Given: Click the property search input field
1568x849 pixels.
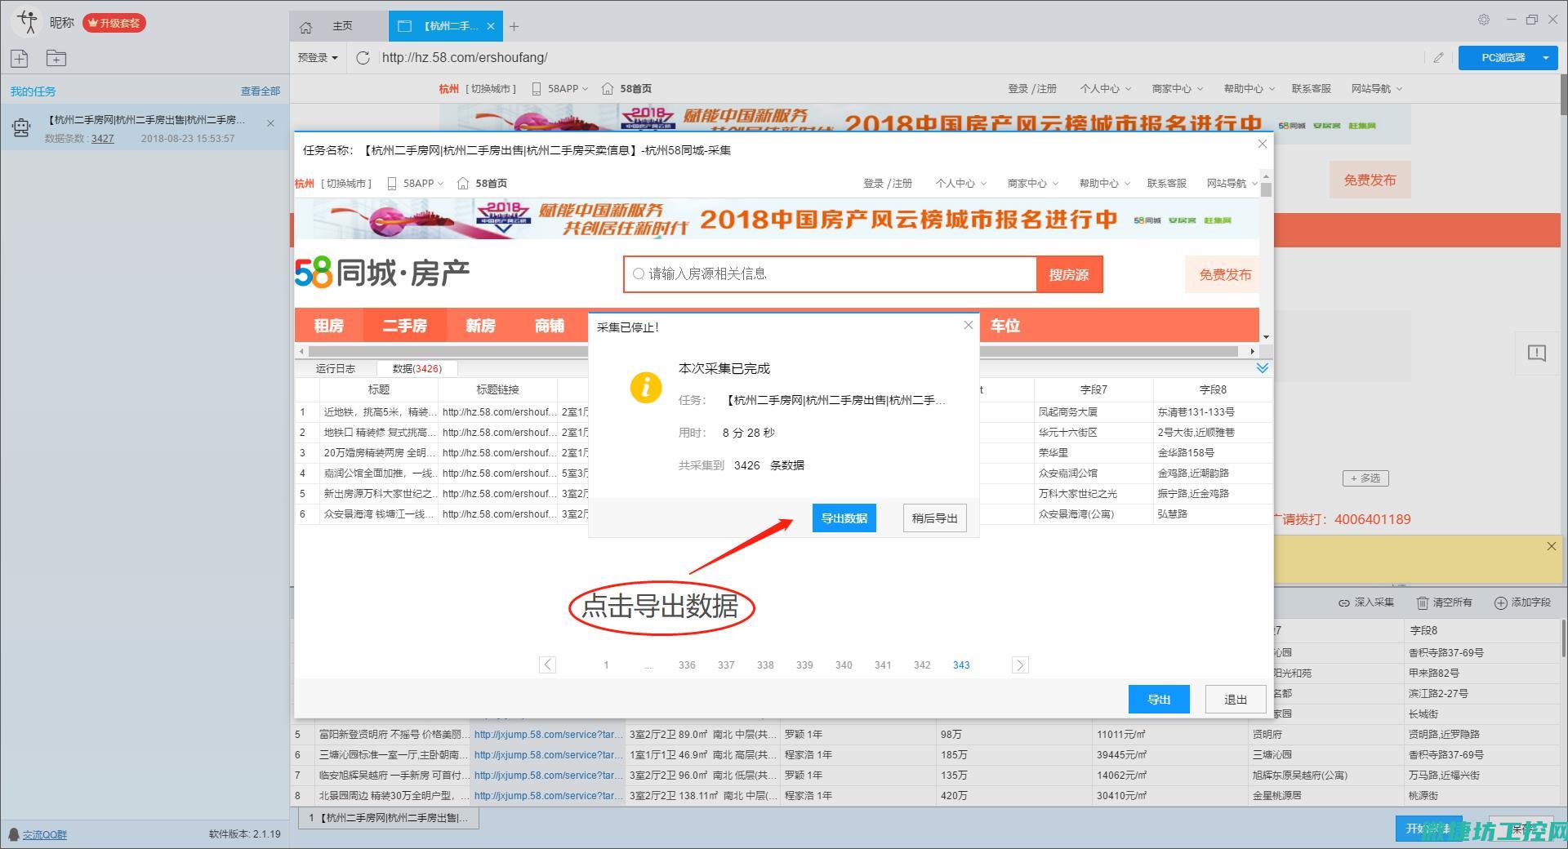Looking at the screenshot, I should tap(831, 274).
